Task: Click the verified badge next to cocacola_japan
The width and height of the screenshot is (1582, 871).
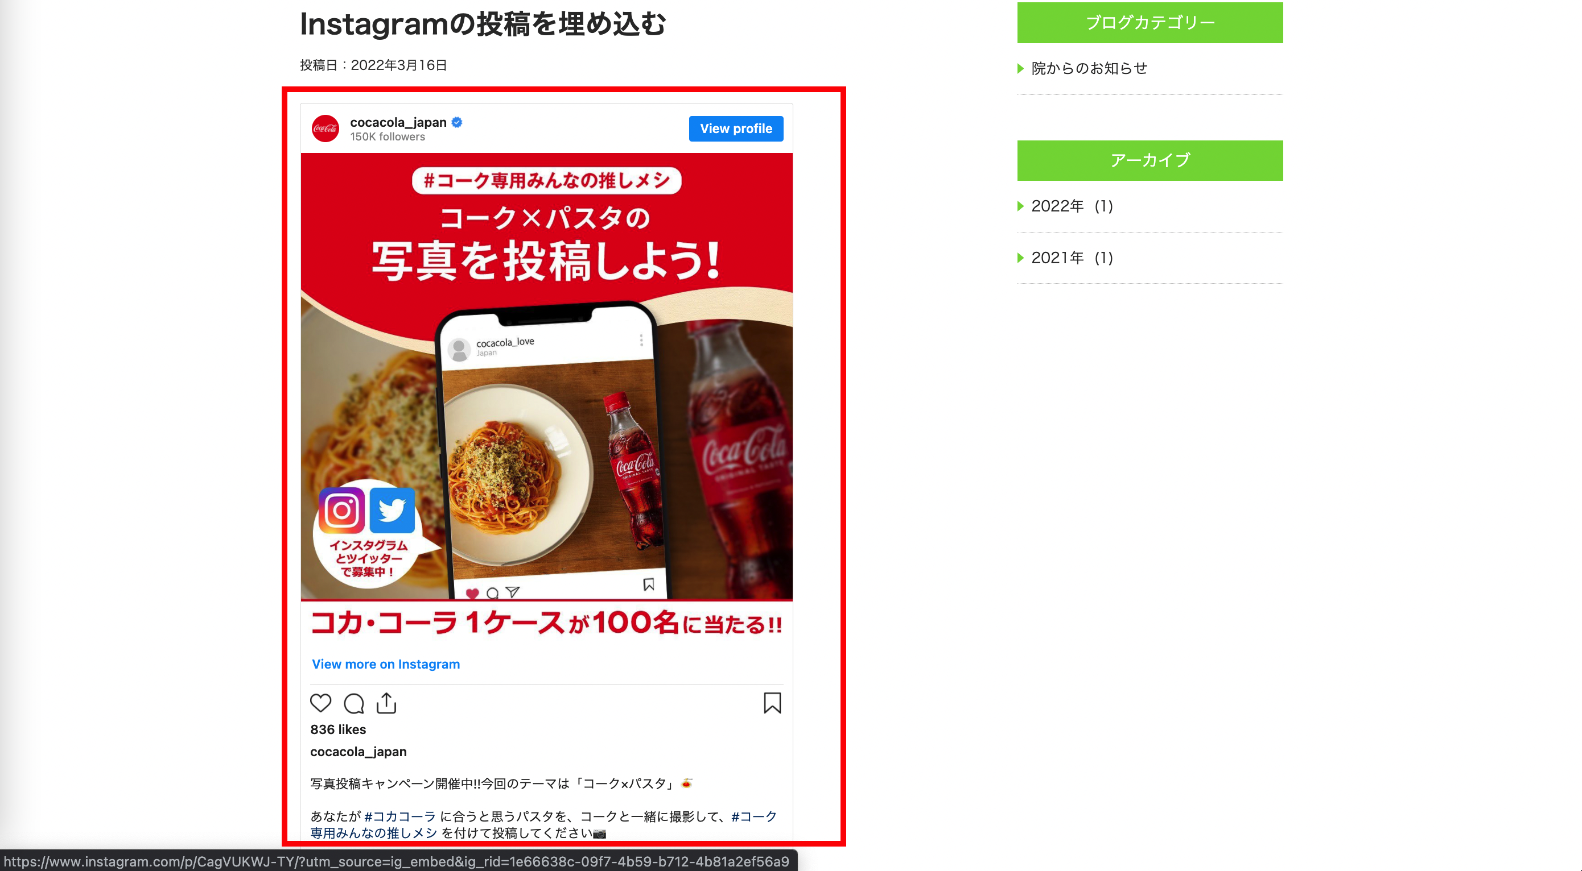Action: coord(457,122)
